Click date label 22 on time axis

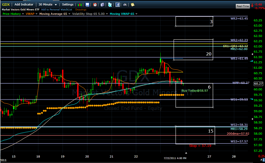pos(136,156)
